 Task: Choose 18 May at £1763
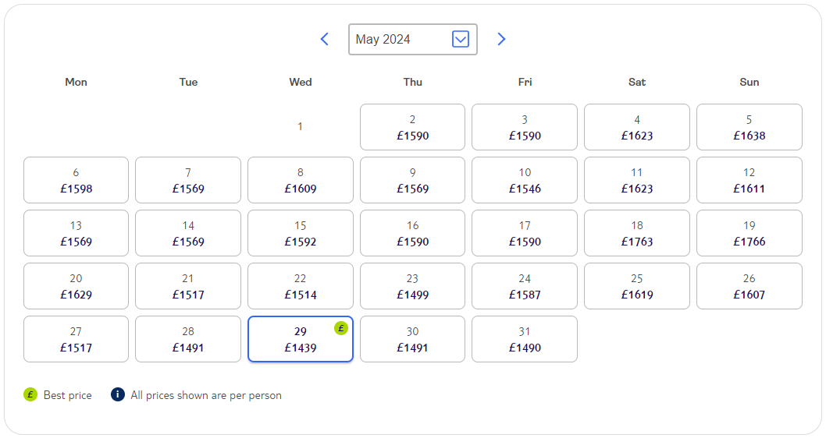[x=637, y=234]
